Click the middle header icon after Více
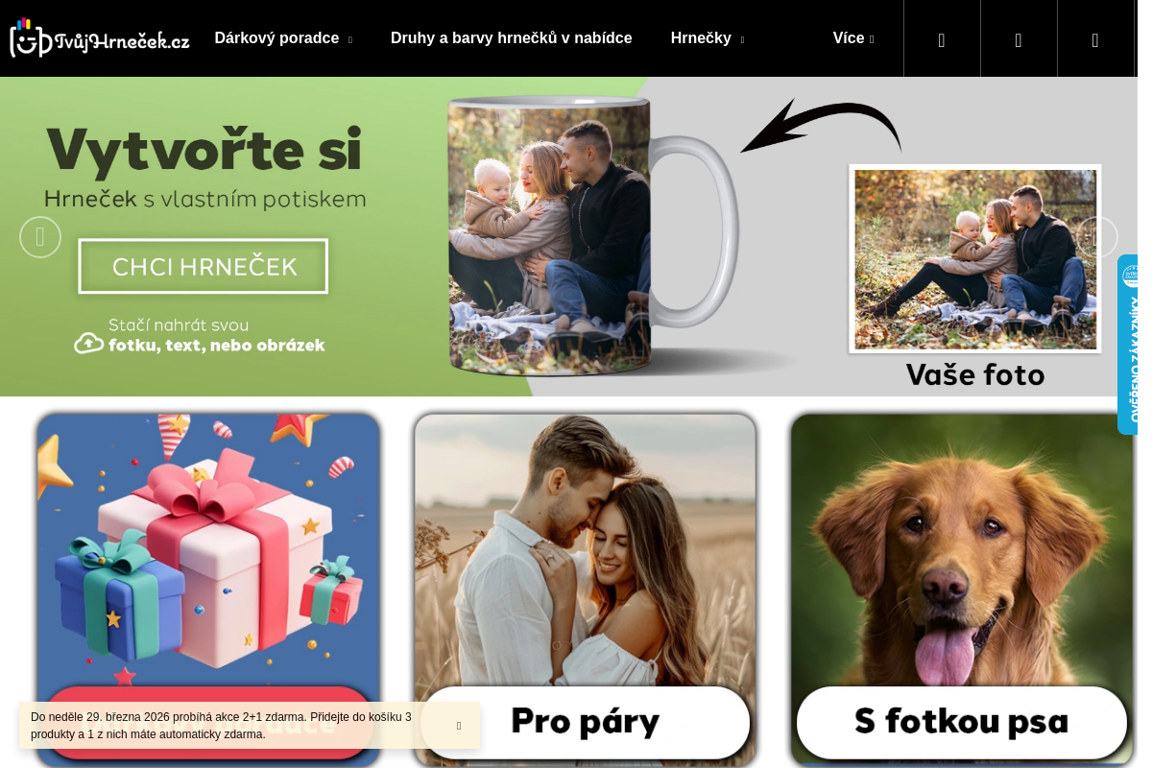The height and width of the screenshot is (768, 1152). point(1019,39)
